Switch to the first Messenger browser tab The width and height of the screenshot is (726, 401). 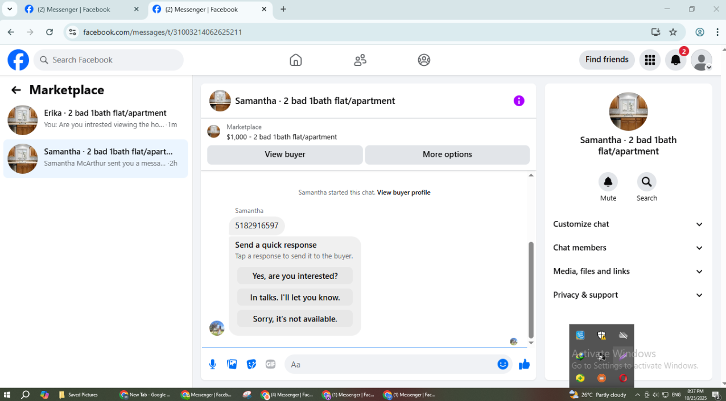82,10
